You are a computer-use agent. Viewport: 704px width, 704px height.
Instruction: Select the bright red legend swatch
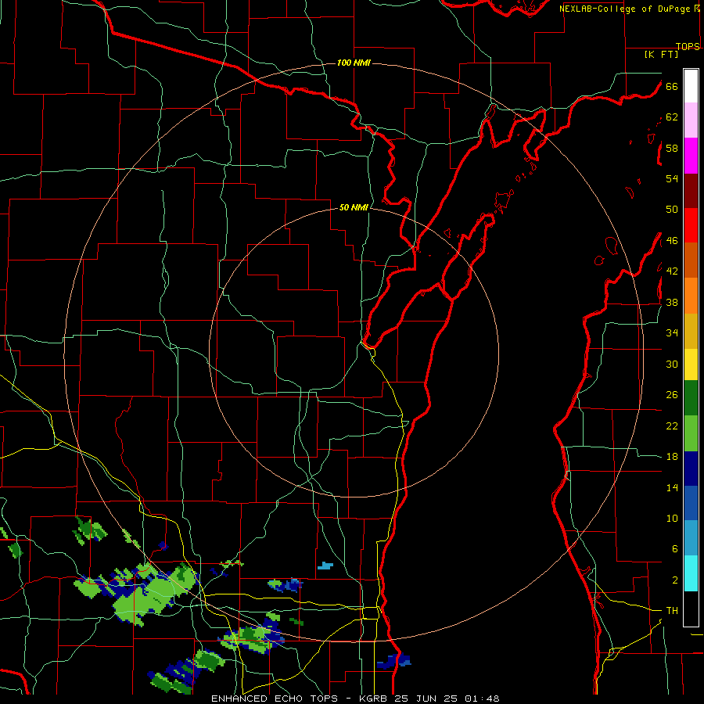tap(691, 225)
